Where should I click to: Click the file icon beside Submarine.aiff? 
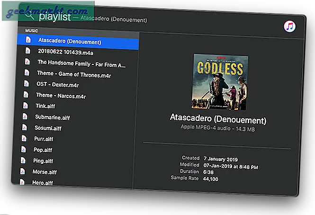[x=25, y=116]
